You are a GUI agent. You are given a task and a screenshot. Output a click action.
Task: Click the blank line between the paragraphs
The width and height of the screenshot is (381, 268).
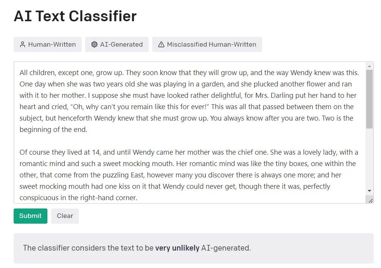point(152,141)
